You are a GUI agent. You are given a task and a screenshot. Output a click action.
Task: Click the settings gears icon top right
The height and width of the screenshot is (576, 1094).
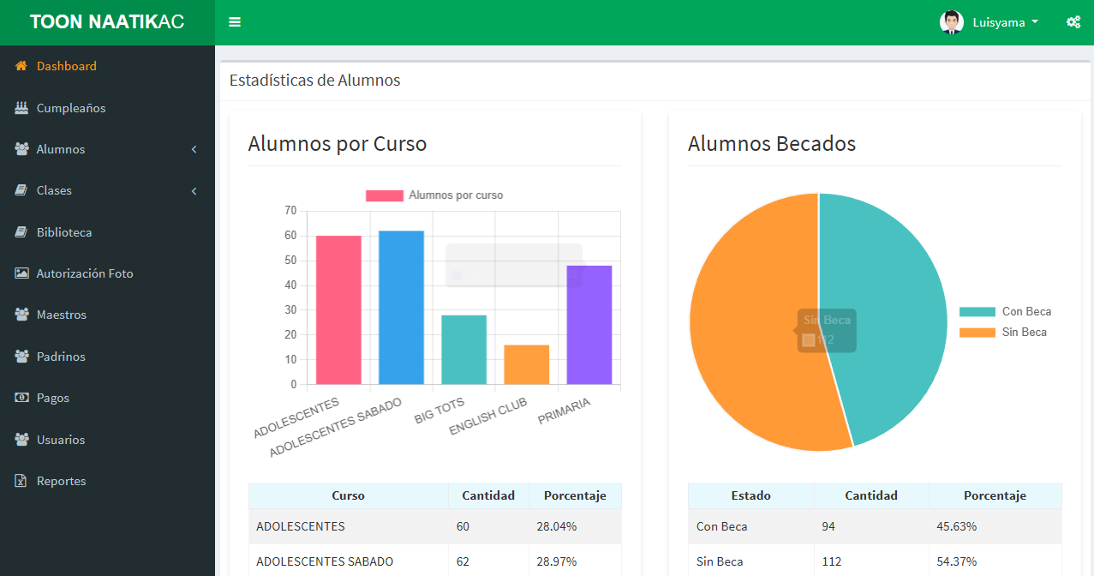[1073, 21]
